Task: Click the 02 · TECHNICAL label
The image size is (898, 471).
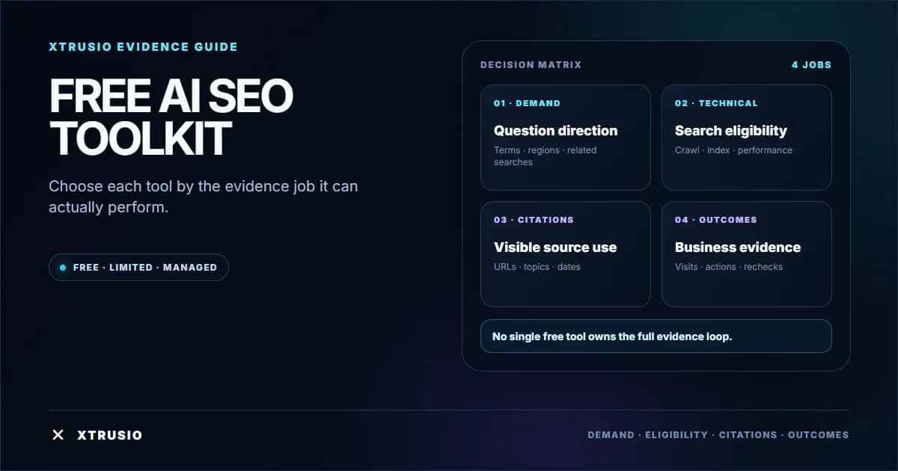Action: tap(716, 103)
